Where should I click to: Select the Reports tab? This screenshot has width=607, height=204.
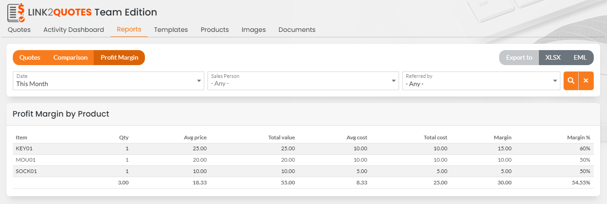[x=129, y=30]
